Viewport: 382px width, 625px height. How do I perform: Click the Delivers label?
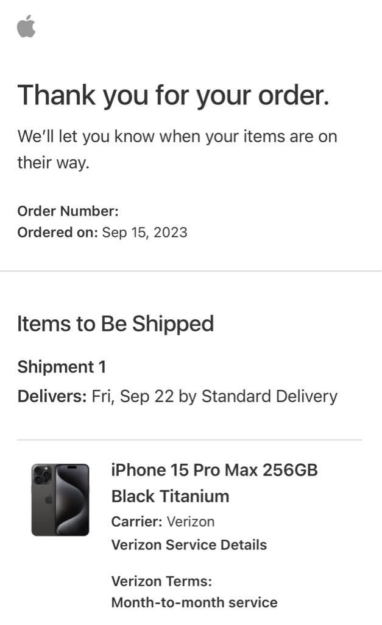click(52, 397)
